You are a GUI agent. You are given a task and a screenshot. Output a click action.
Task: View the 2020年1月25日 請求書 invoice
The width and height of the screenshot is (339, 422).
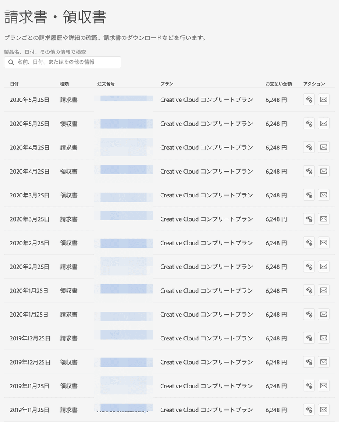click(x=308, y=314)
